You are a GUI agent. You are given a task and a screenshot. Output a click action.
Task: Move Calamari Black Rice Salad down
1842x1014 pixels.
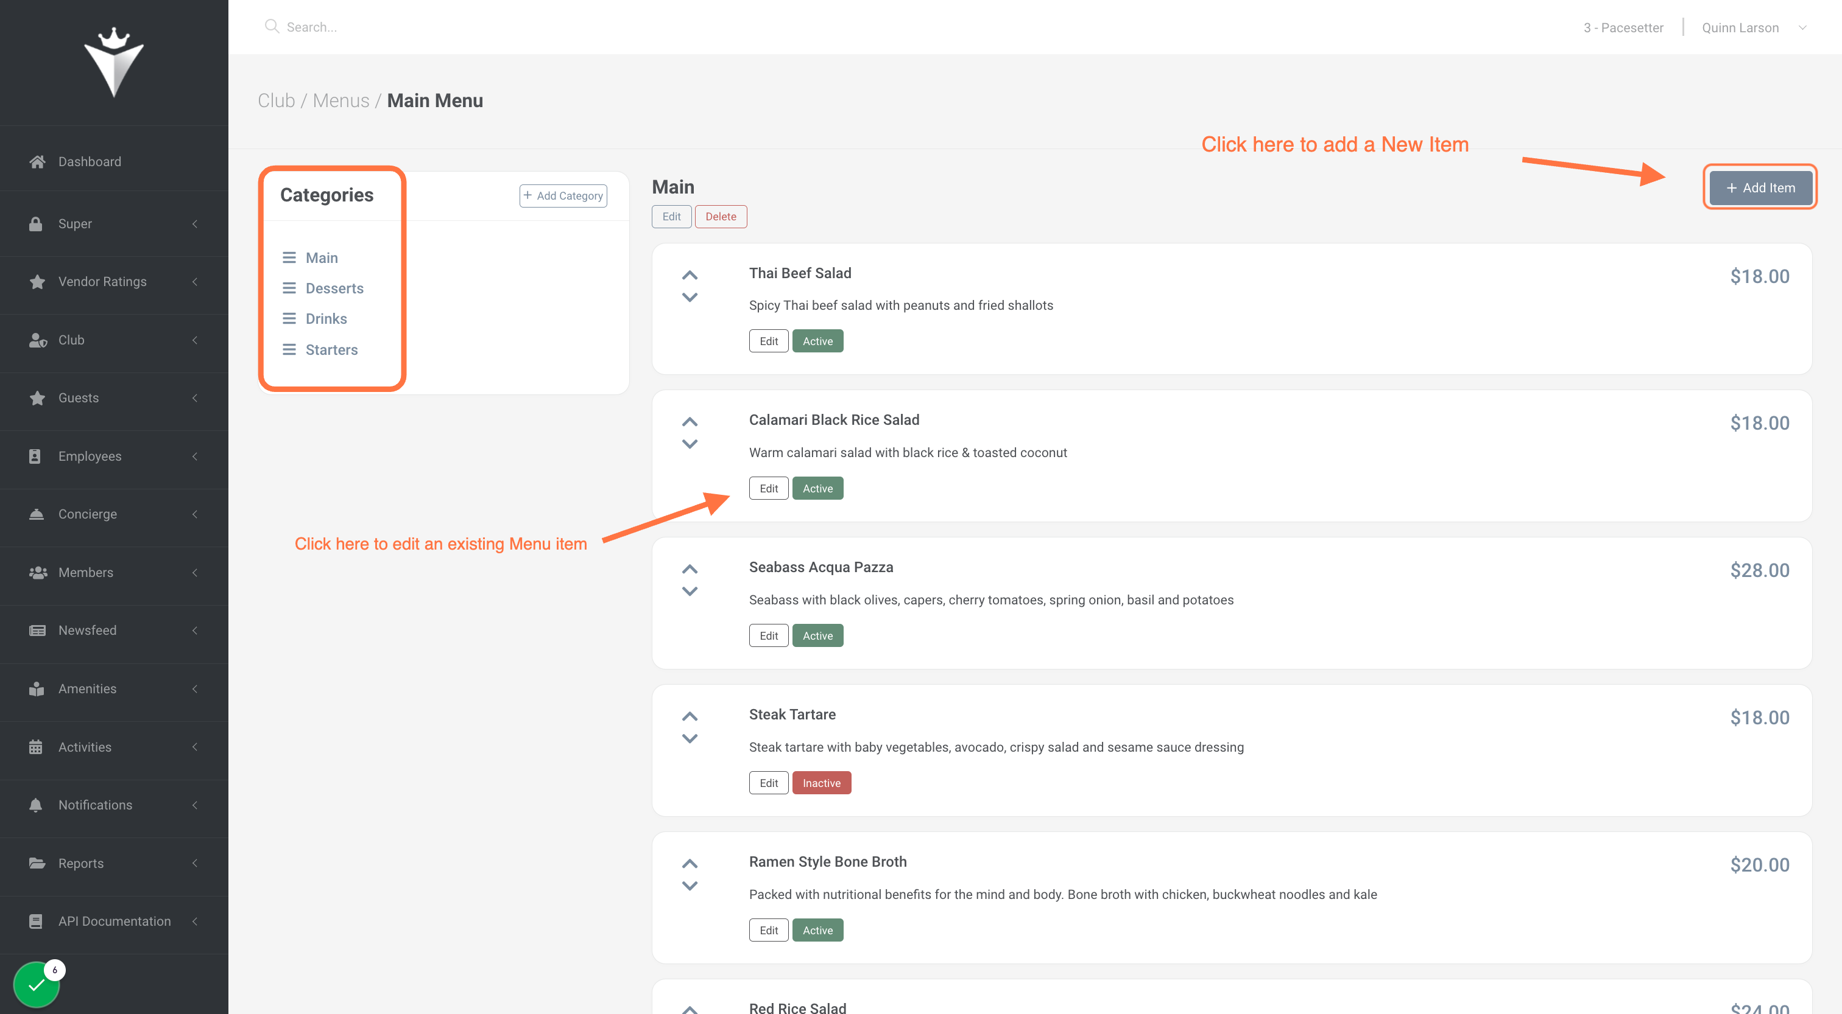(x=690, y=444)
